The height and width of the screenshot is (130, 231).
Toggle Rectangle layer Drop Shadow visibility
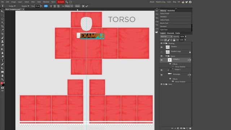173,82
